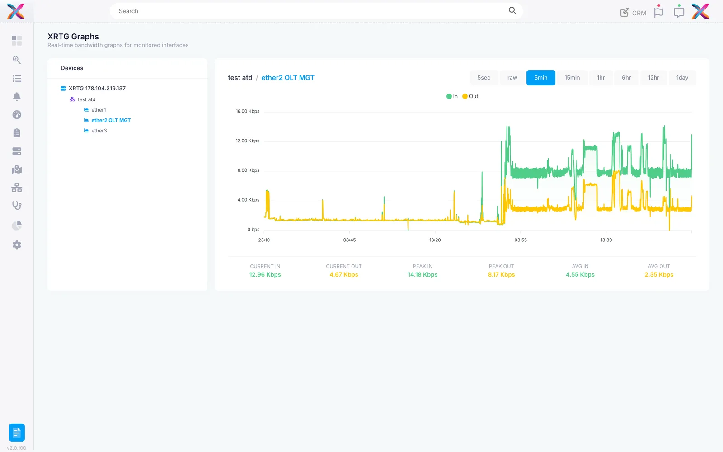This screenshot has width=723, height=452.
Task: Select the 12hr interval tab
Action: [653, 78]
